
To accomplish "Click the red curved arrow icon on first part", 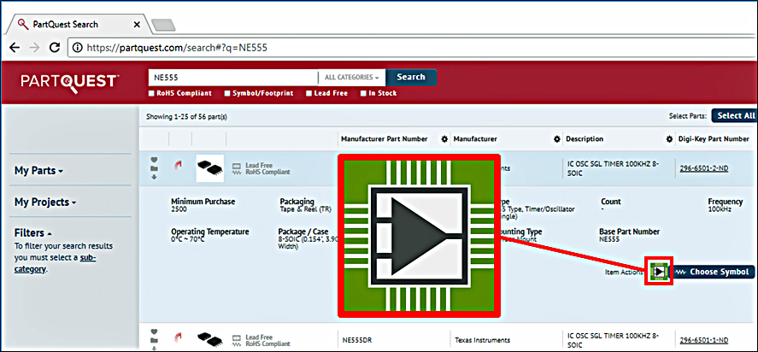I will pyautogui.click(x=178, y=166).
